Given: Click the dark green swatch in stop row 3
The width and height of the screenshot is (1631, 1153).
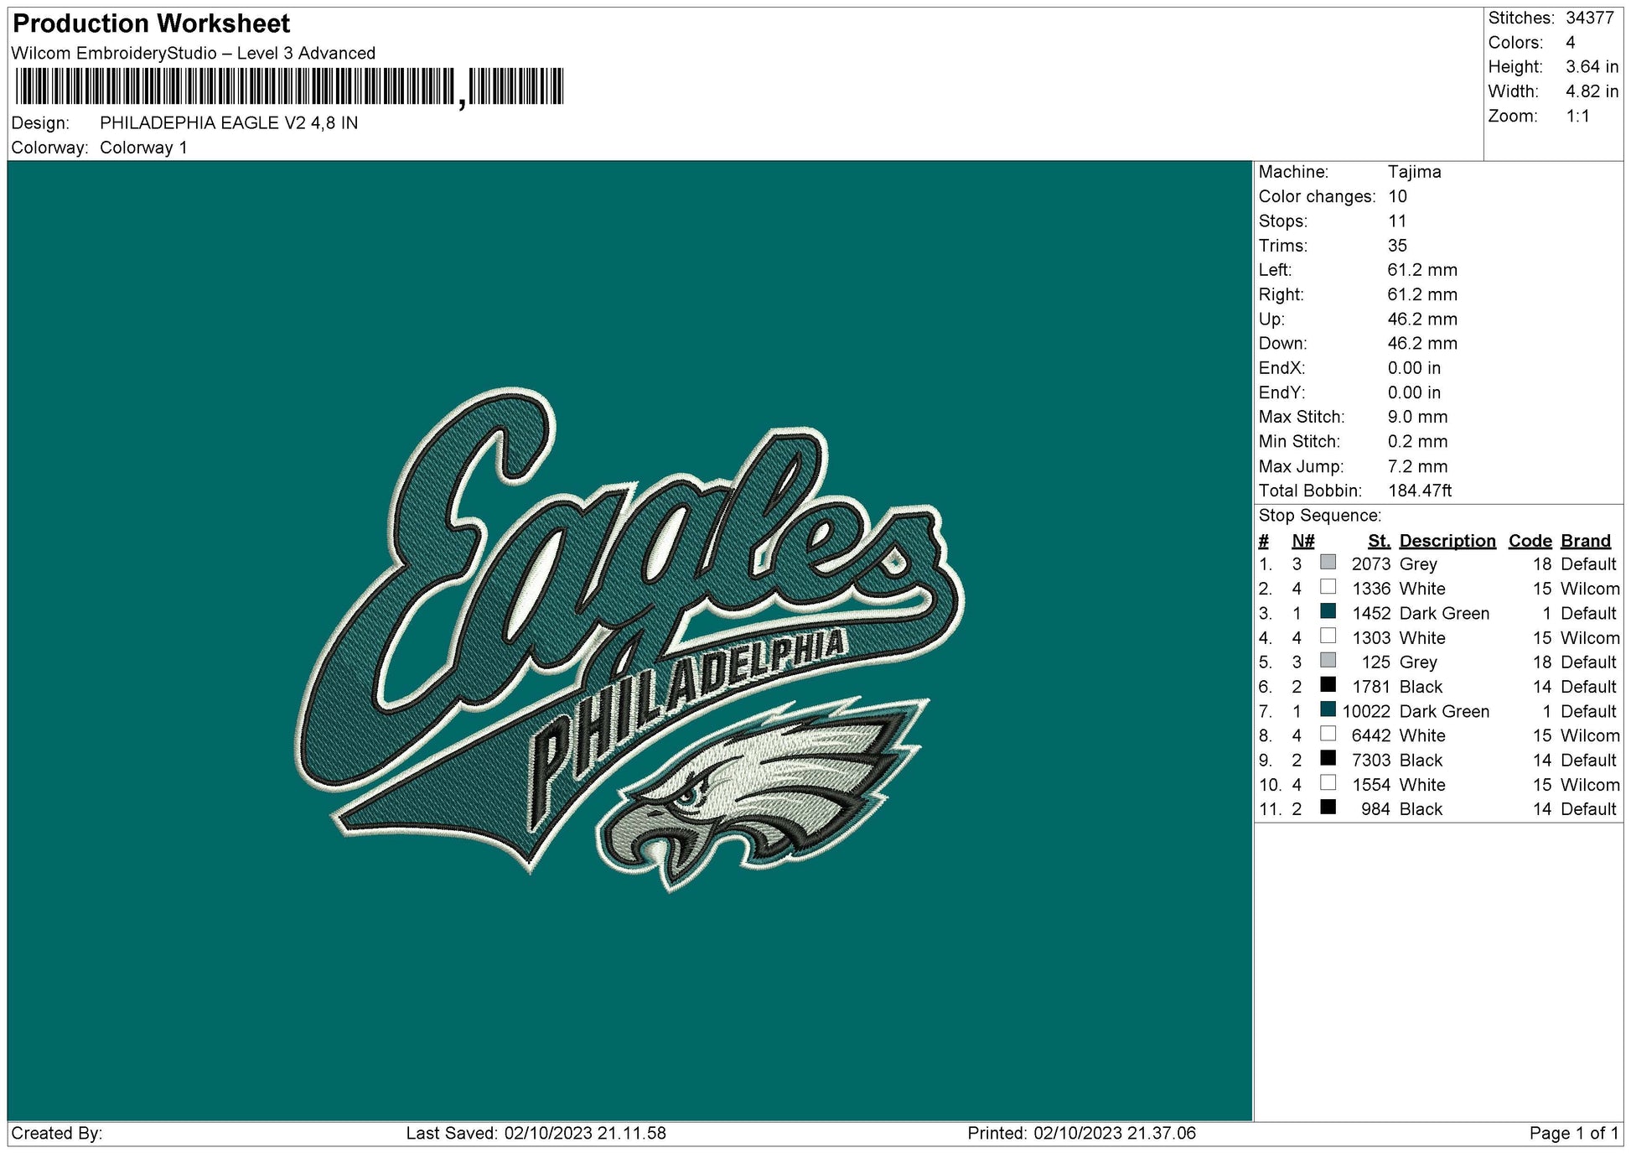Looking at the screenshot, I should pos(1328,611).
